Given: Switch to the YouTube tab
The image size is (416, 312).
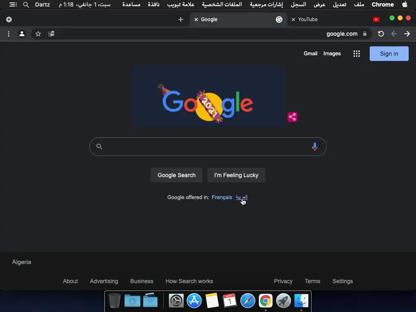Looking at the screenshot, I should point(336,19).
